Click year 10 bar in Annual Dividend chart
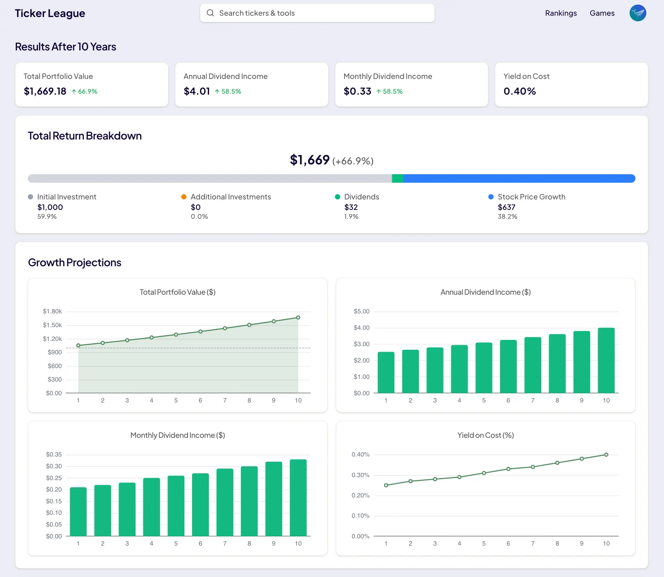664x577 pixels. (x=606, y=360)
